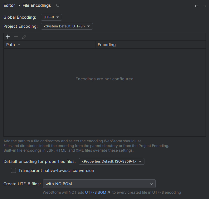Click the Transparent native-to-ascii conversion label
The image size is (209, 199).
(56, 170)
